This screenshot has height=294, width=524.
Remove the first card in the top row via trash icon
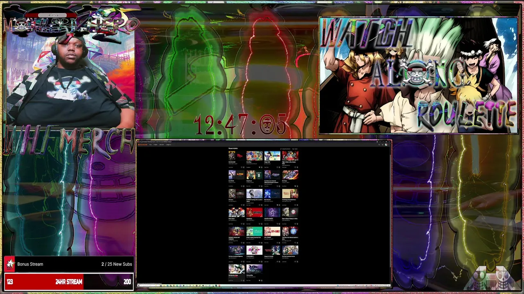point(244,167)
